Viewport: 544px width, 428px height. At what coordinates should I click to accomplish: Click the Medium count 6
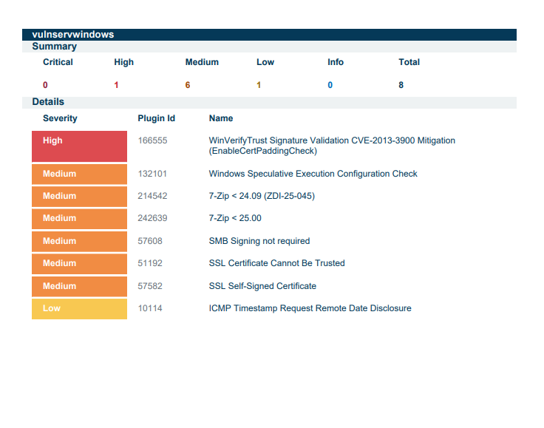(x=187, y=85)
